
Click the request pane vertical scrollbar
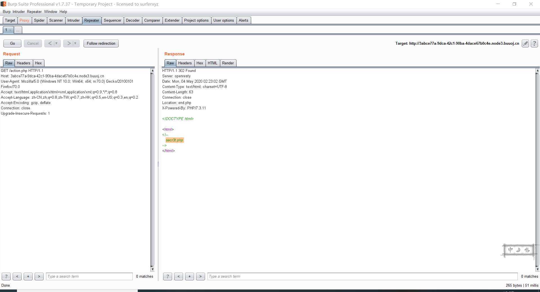pyautogui.click(x=152, y=169)
